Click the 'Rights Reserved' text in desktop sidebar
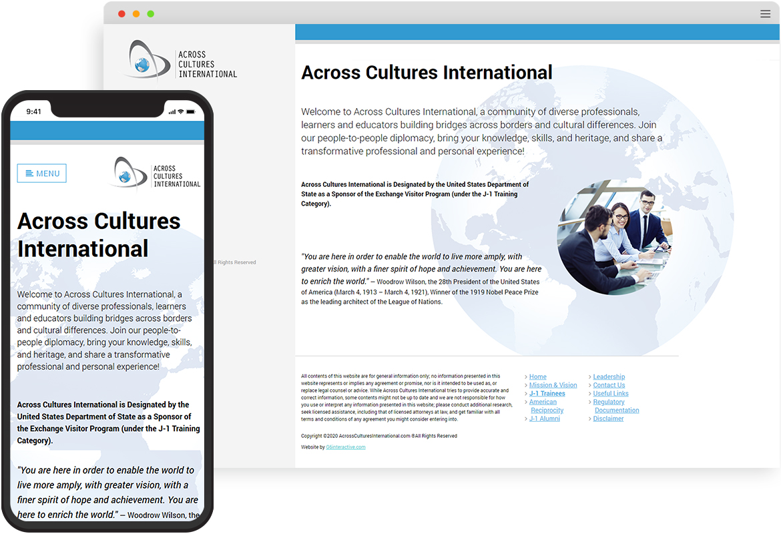 (x=235, y=262)
